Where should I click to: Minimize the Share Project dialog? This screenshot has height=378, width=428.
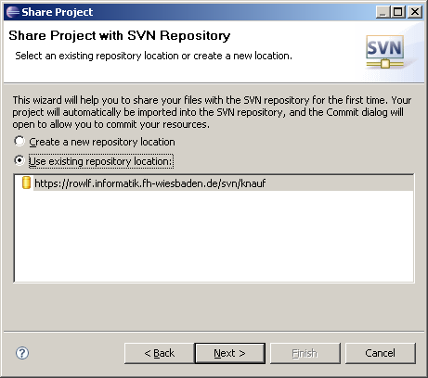[x=383, y=12]
